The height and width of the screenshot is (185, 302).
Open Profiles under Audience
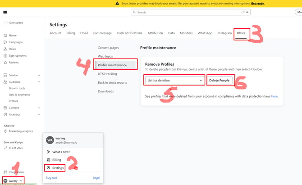14,101
